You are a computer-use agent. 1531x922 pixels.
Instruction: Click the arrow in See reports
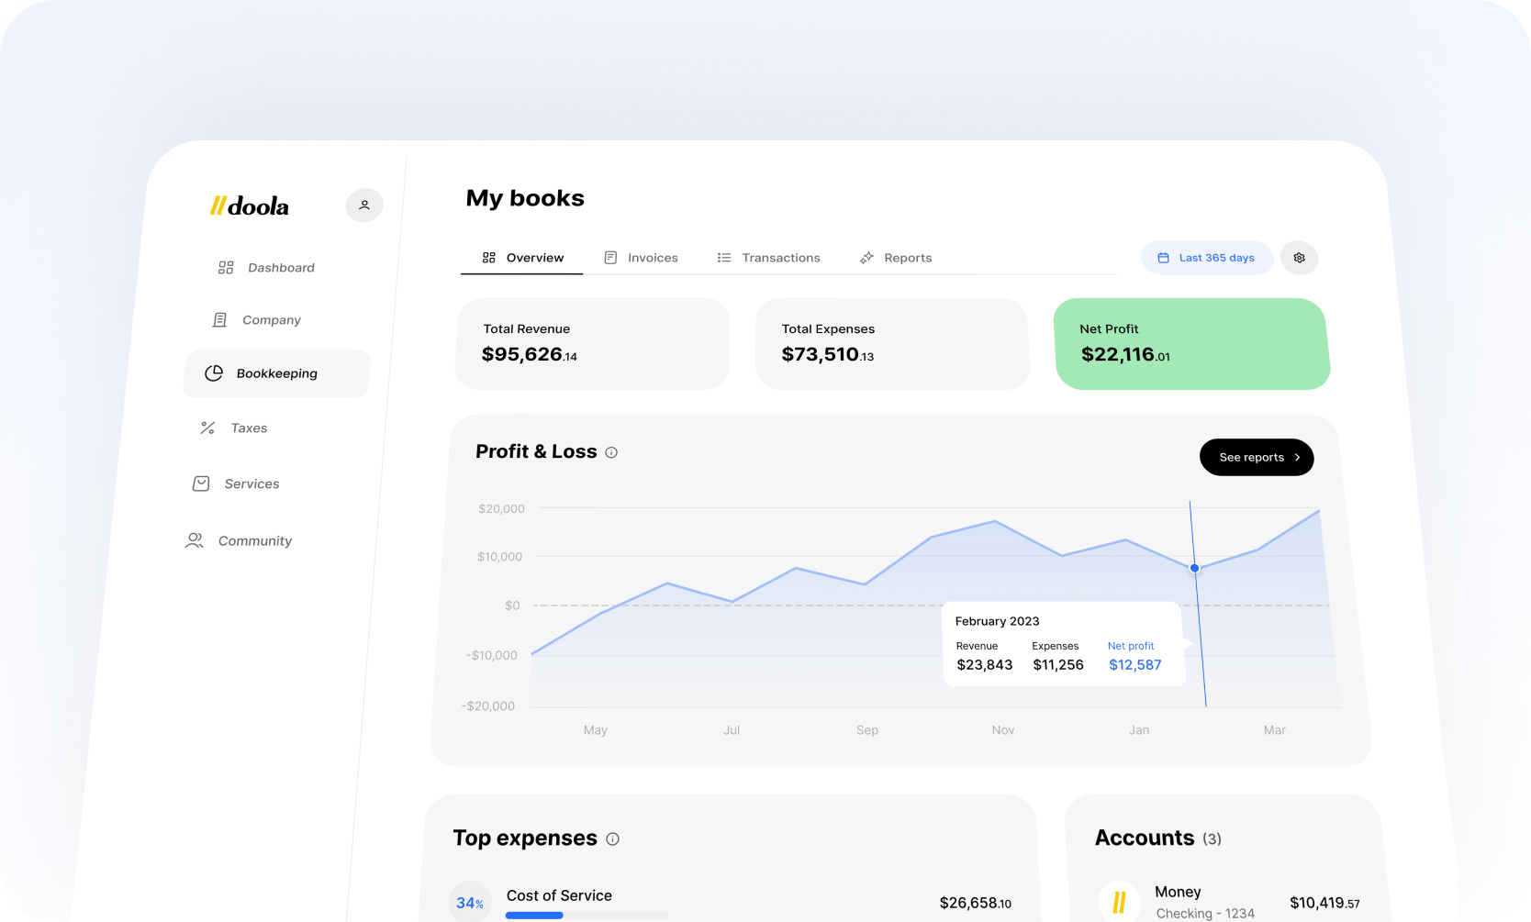pyautogui.click(x=1297, y=458)
